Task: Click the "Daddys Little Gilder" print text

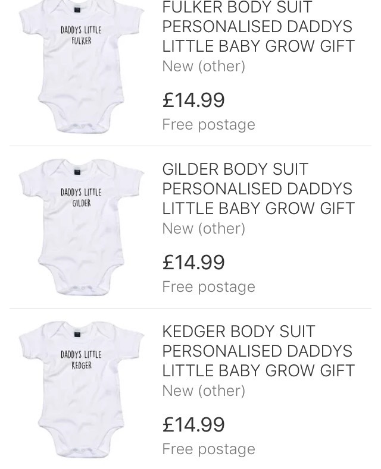Action: click(x=81, y=197)
